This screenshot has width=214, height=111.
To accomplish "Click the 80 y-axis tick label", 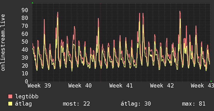I will (25, 18).
